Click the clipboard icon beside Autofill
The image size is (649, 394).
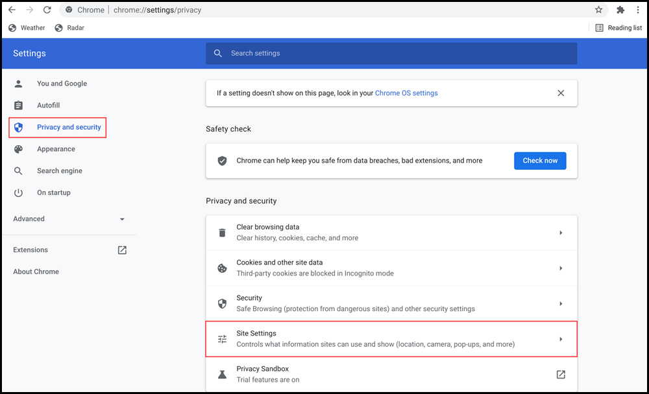(x=18, y=106)
